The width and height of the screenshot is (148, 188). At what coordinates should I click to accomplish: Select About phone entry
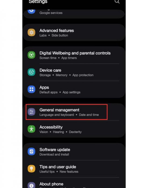click(x=74, y=183)
